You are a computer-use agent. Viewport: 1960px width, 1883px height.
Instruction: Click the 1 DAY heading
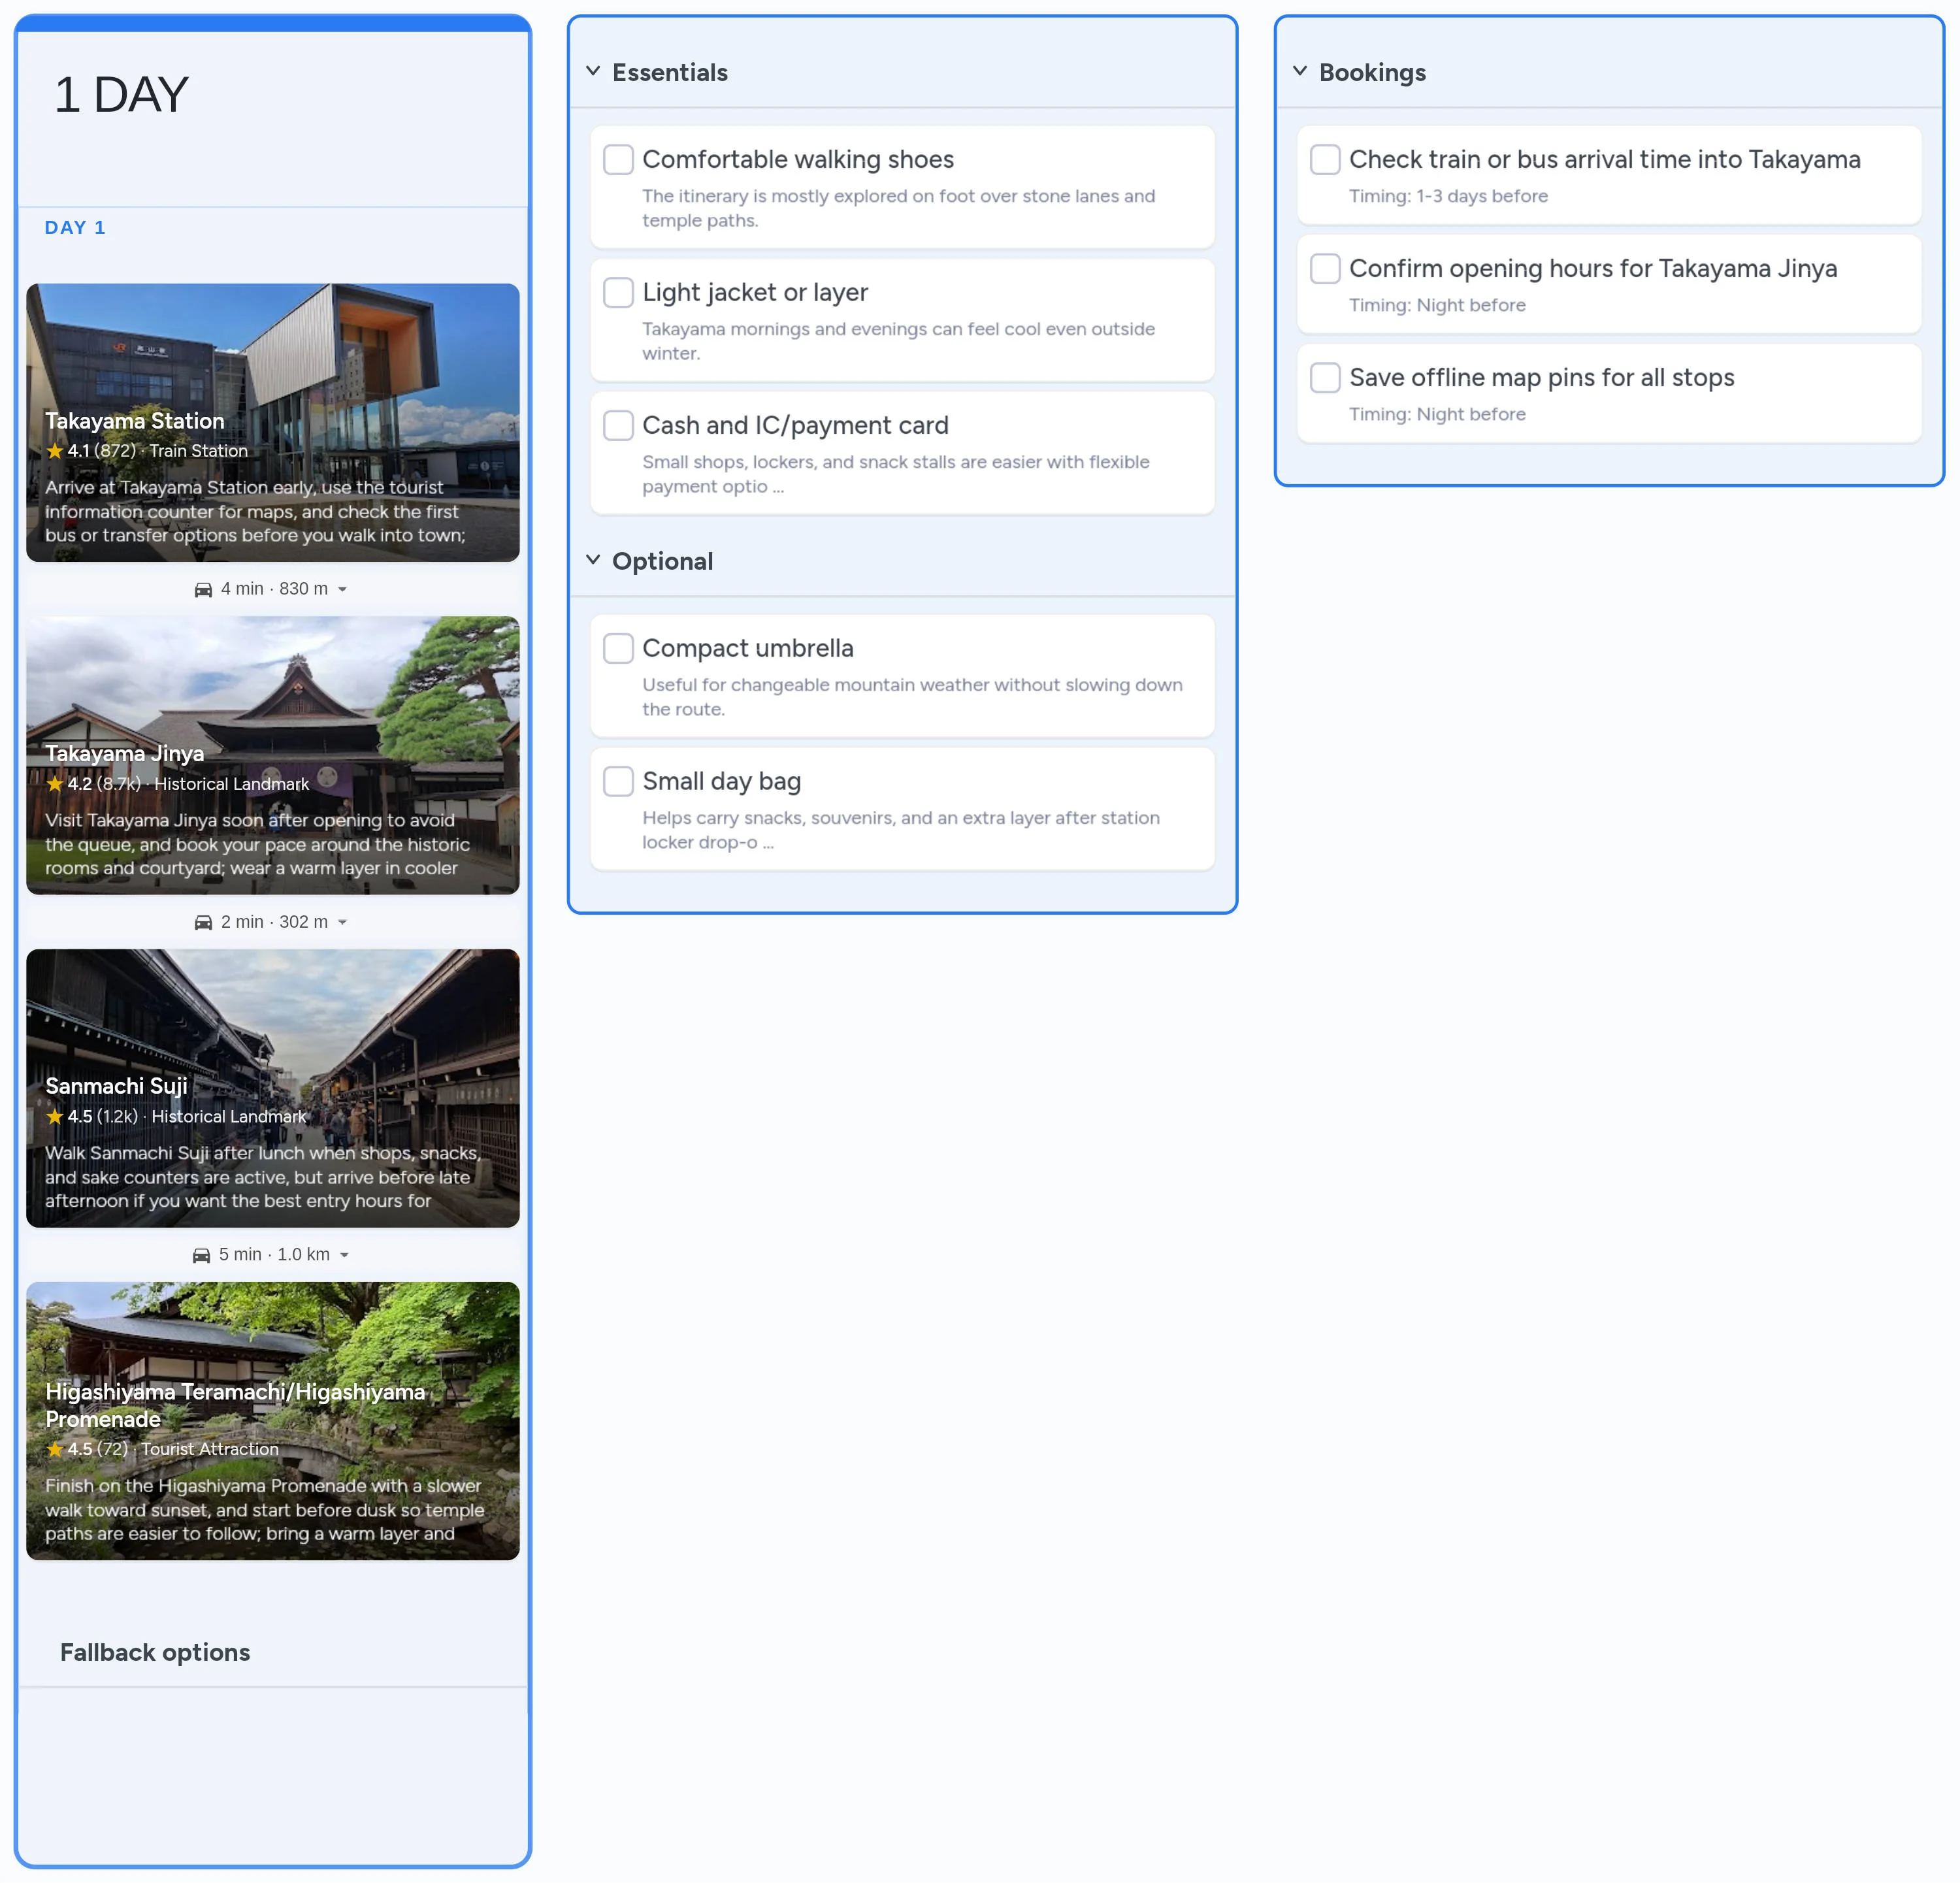[x=120, y=93]
